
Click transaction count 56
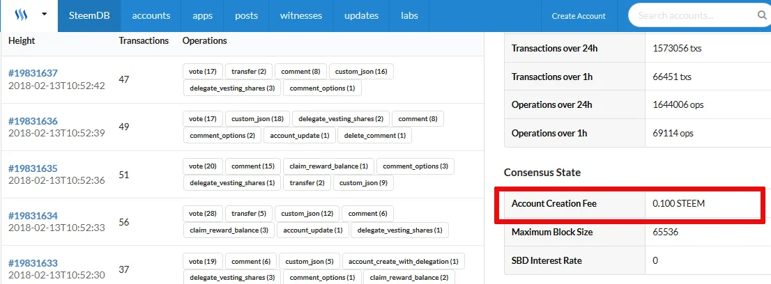[x=124, y=222]
